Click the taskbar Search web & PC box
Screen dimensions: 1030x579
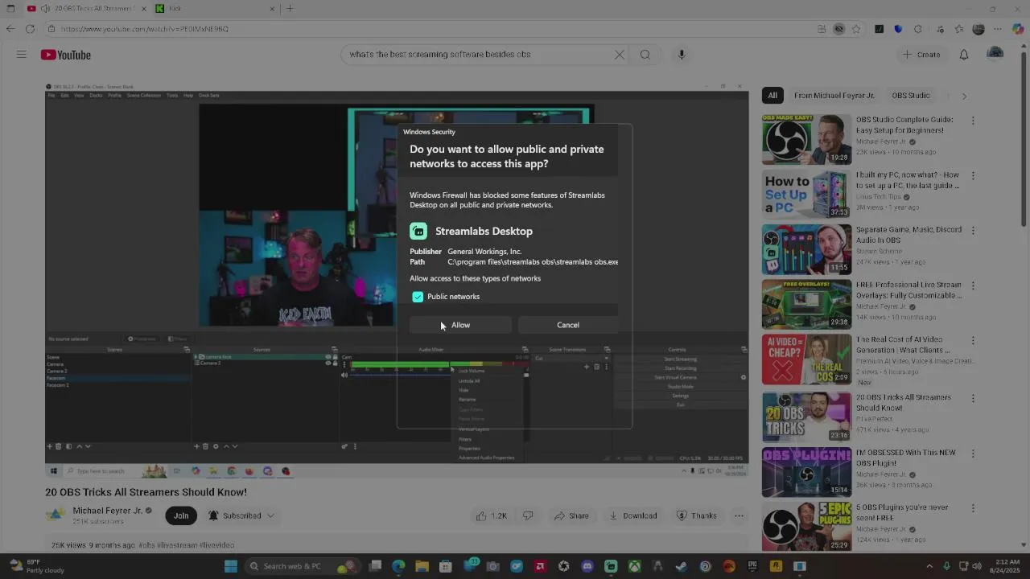coord(302,566)
